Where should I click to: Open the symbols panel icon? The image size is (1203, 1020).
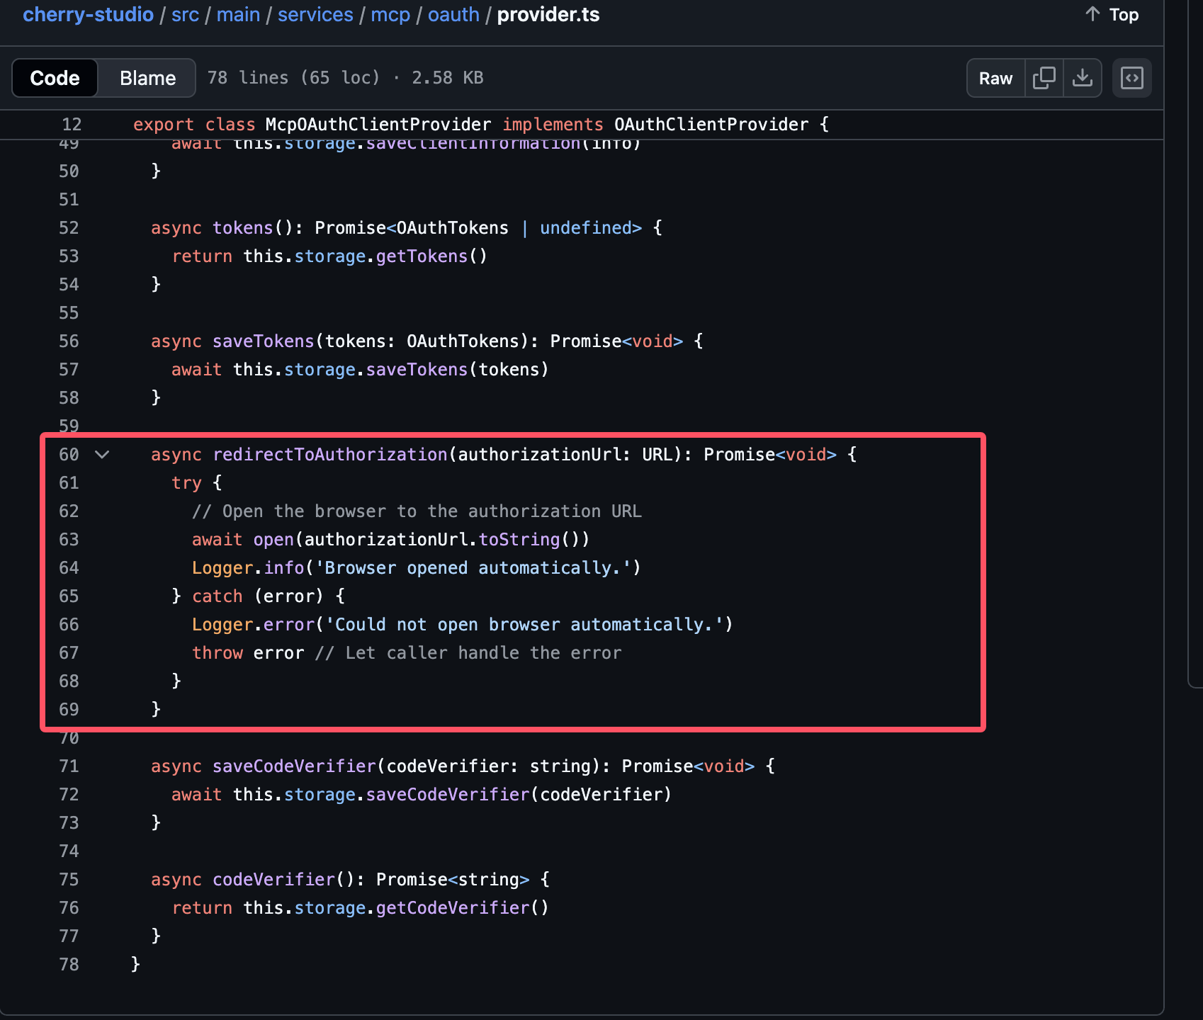coord(1131,78)
